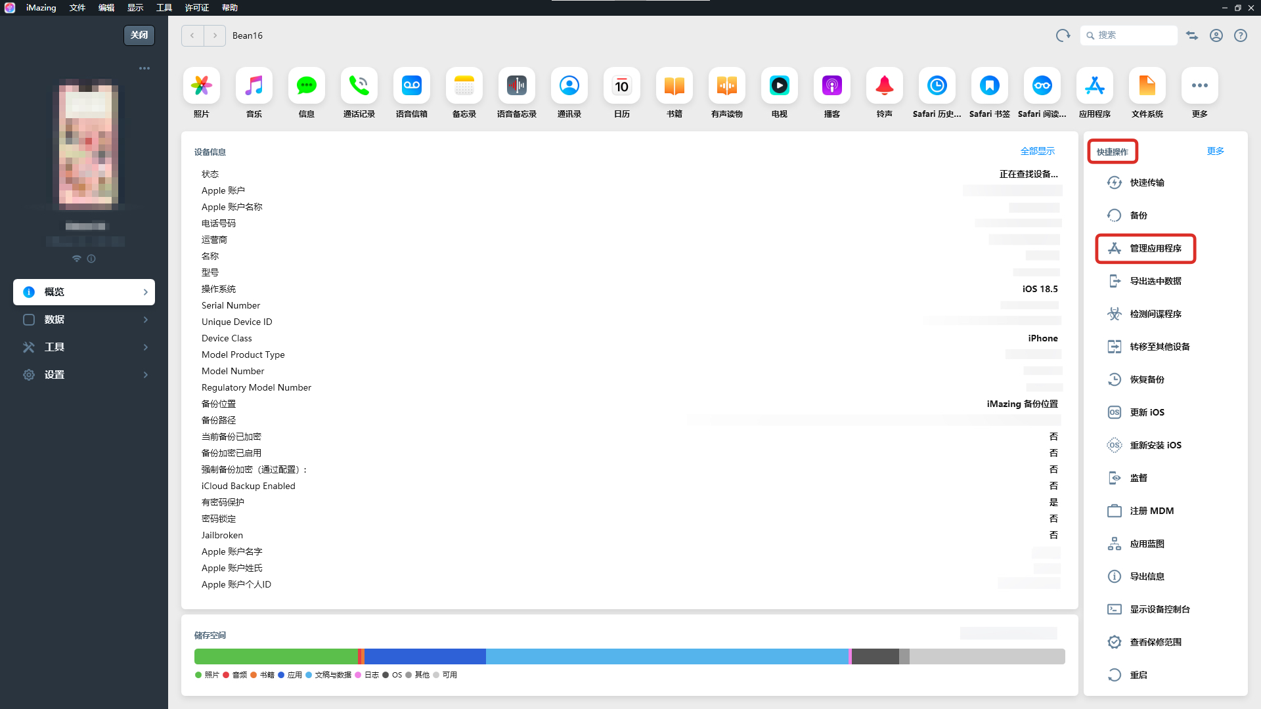This screenshot has width=1261, height=709.
Task: Open the 备忘录 notes icon
Action: pos(464,85)
